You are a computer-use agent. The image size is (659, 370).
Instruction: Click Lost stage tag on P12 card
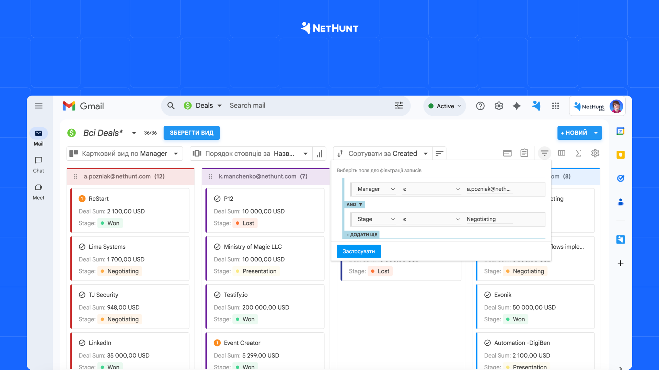(x=245, y=223)
